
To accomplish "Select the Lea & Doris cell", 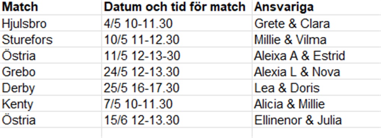I will click(x=317, y=87).
